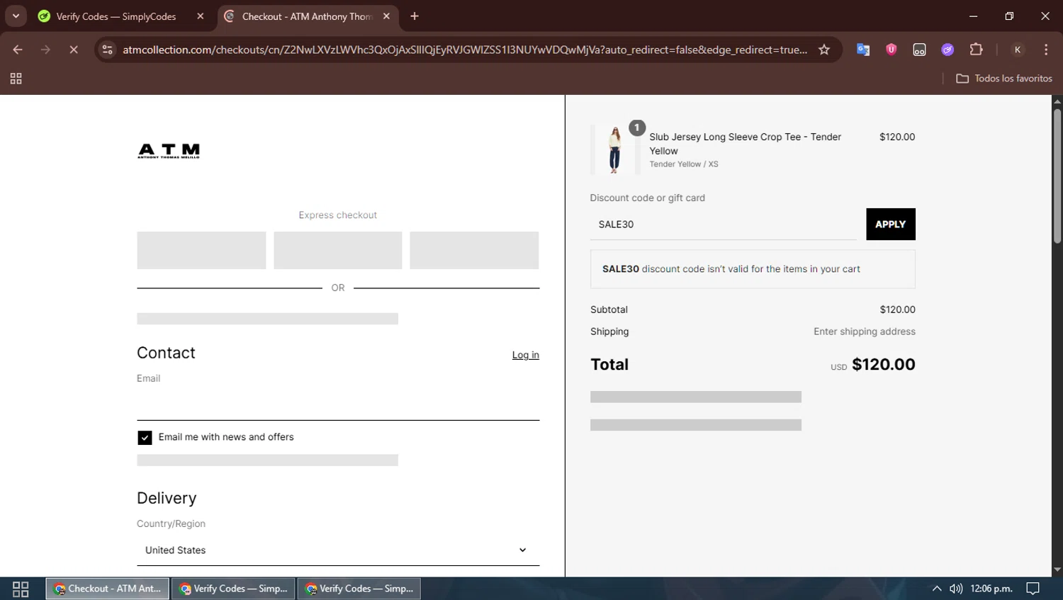The width and height of the screenshot is (1063, 600).
Task: Switch to Checkout - ATM taskbar window
Action: (108, 589)
